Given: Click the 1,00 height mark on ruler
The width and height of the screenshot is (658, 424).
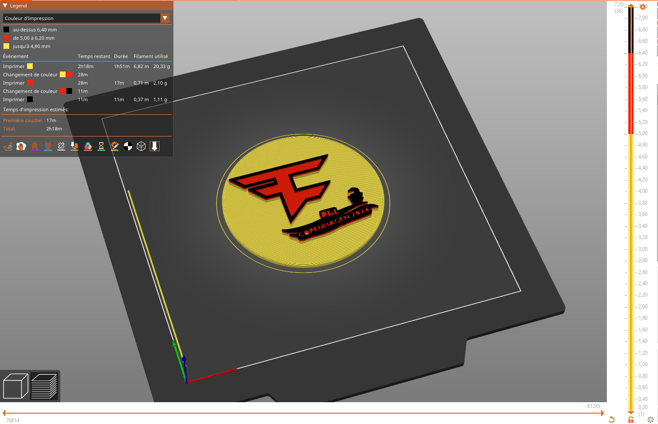Looking at the screenshot, I should pyautogui.click(x=643, y=364).
